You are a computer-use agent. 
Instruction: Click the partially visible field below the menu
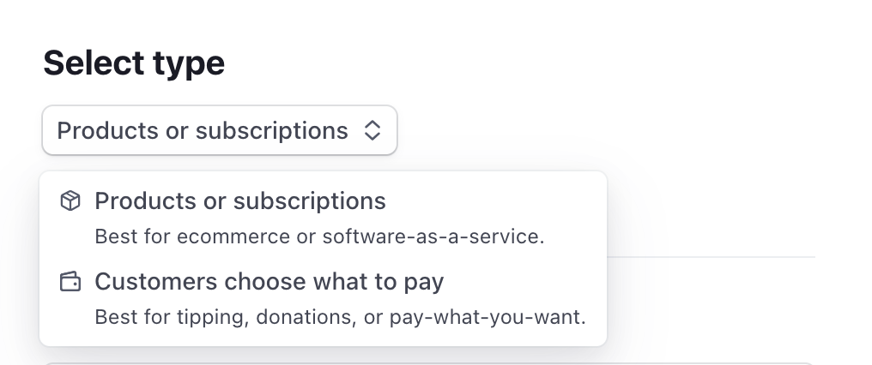click(x=429, y=363)
